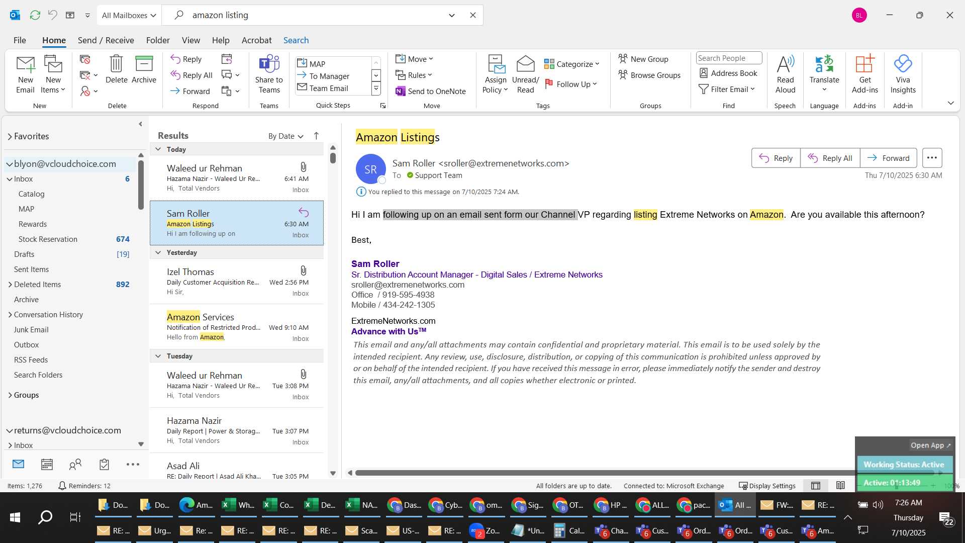Click the results list vertical scrollbar thumb
Image resolution: width=965 pixels, height=543 pixels.
333,158
